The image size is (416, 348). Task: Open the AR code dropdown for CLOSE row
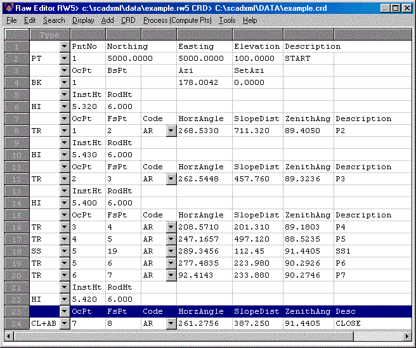(x=171, y=323)
